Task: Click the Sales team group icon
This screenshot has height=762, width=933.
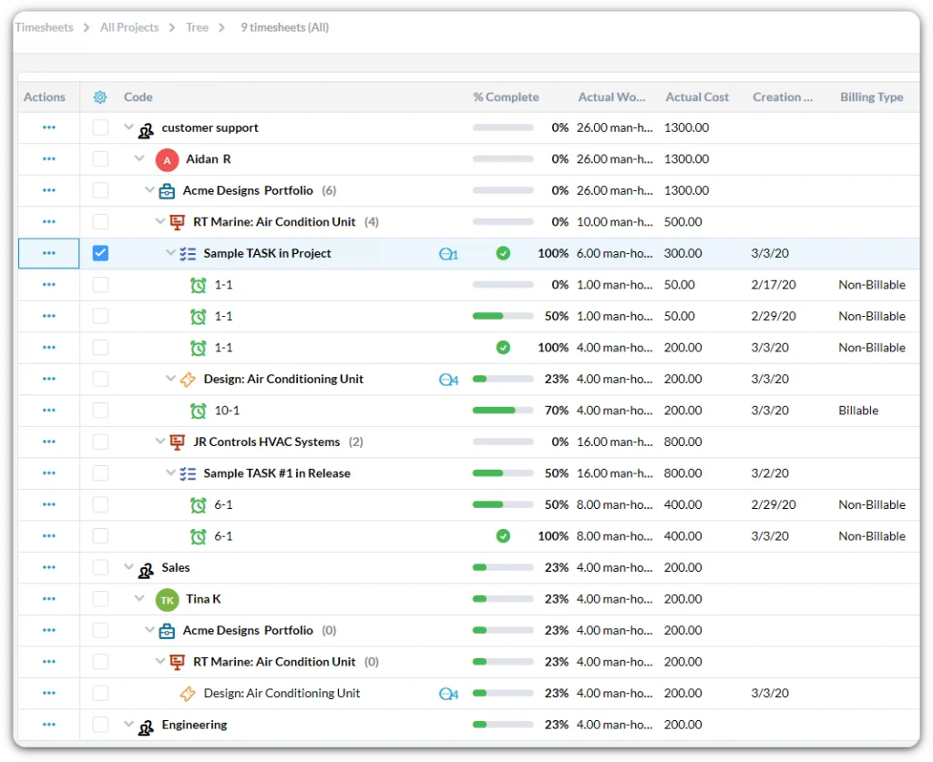Action: click(146, 569)
